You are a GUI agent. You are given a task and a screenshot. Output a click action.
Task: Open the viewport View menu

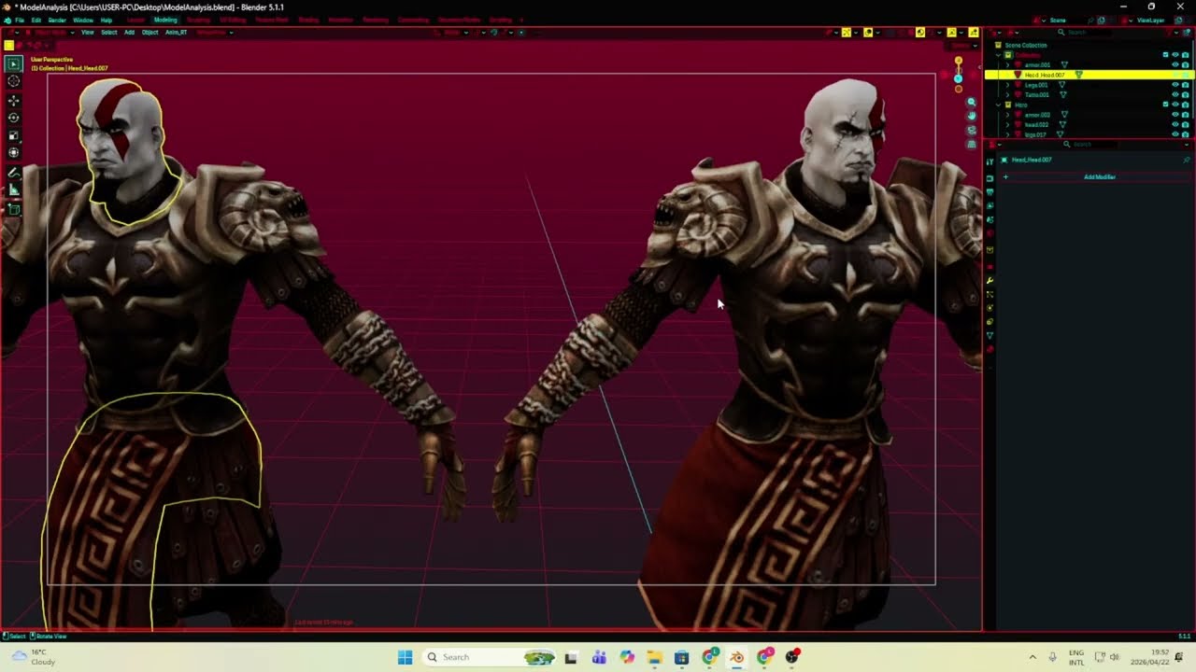pyautogui.click(x=87, y=33)
